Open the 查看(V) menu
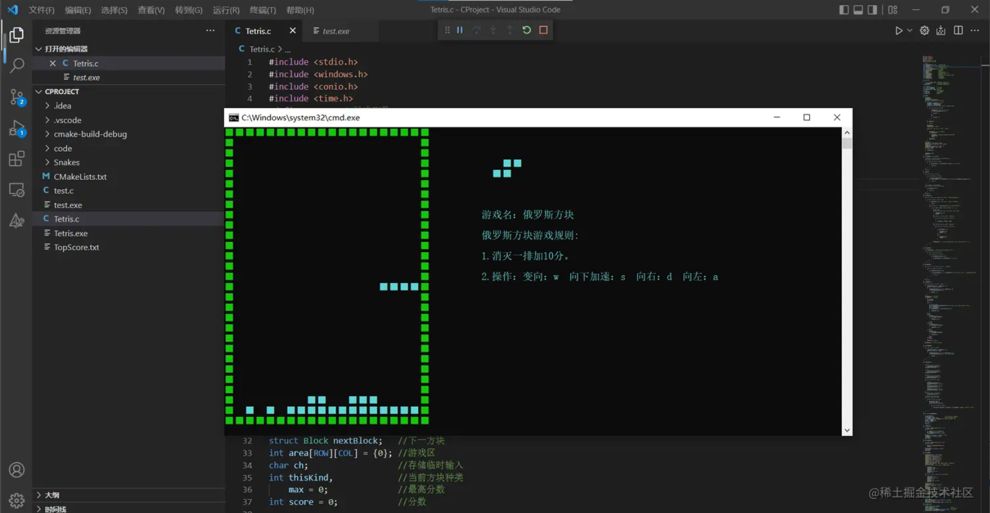Screen dimensions: 990x513 click(151, 10)
